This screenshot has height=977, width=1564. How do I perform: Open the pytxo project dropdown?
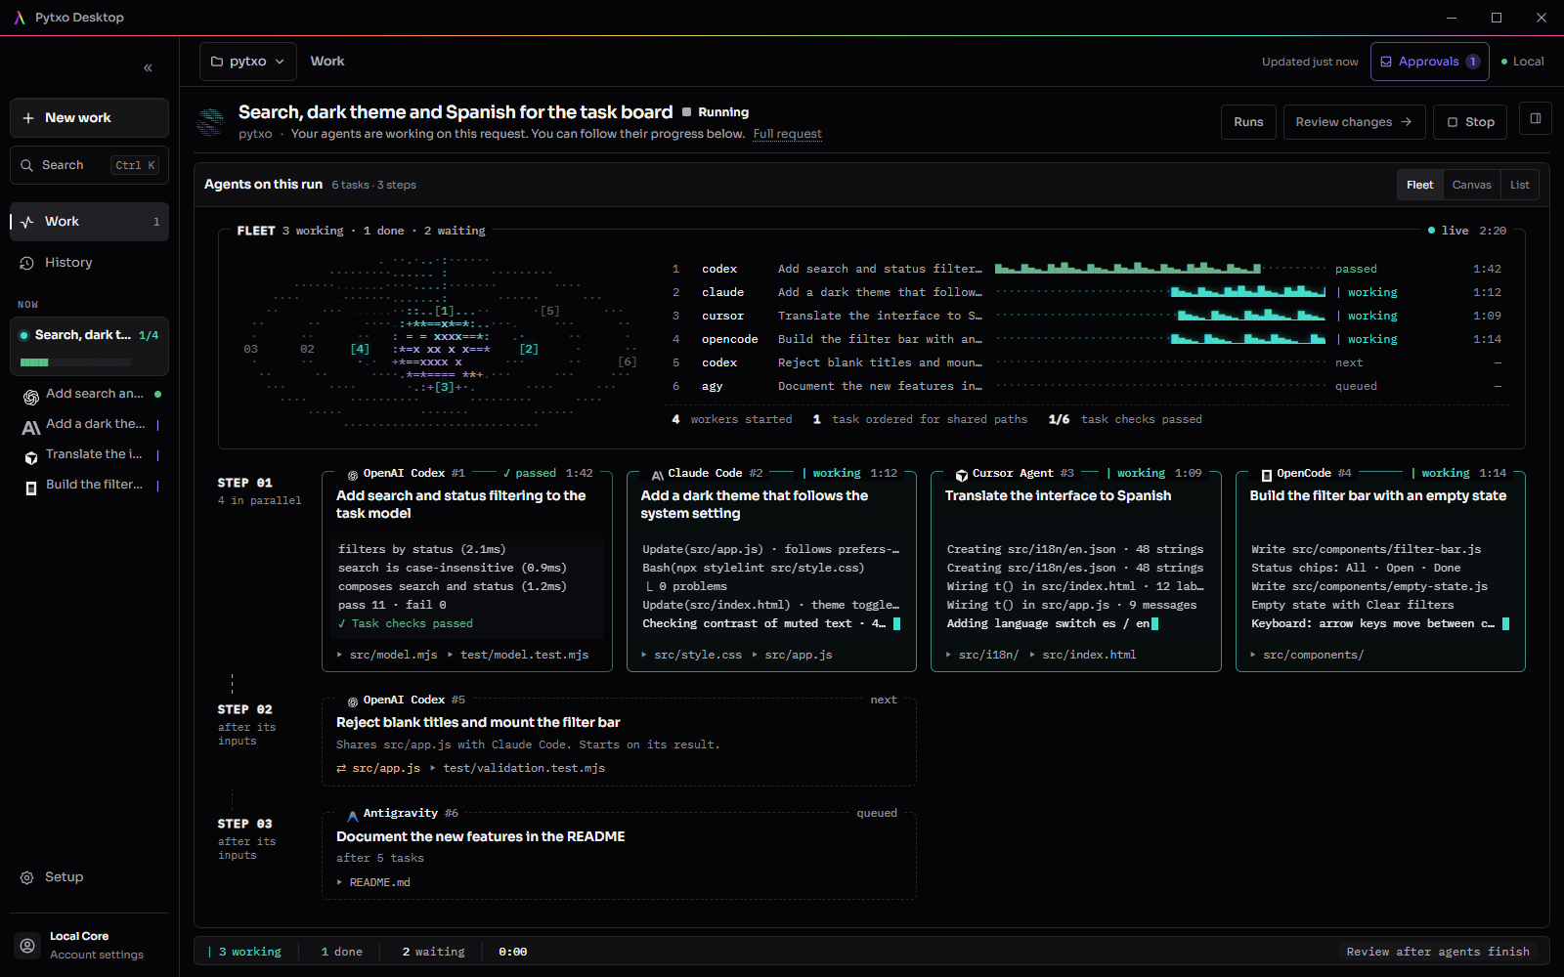pos(248,62)
